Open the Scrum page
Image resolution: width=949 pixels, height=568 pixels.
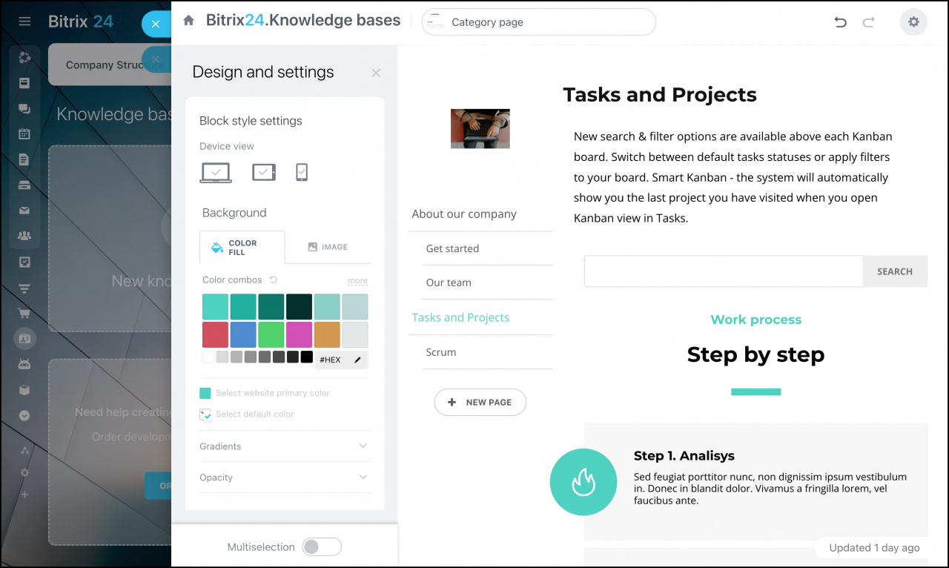(441, 352)
